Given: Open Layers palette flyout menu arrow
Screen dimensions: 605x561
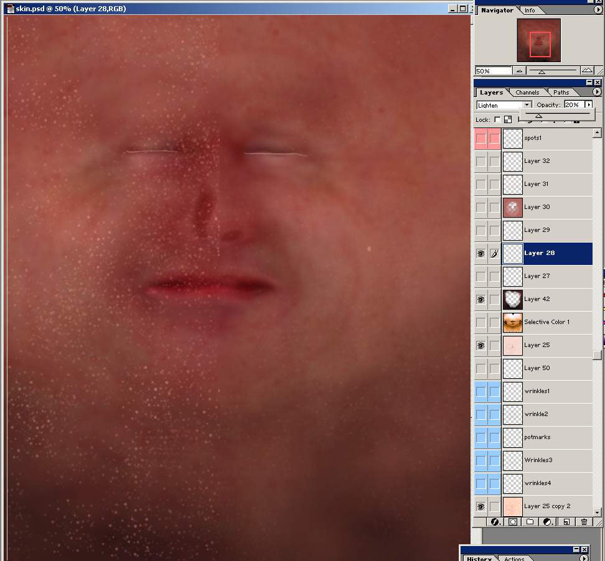Looking at the screenshot, I should (597, 92).
